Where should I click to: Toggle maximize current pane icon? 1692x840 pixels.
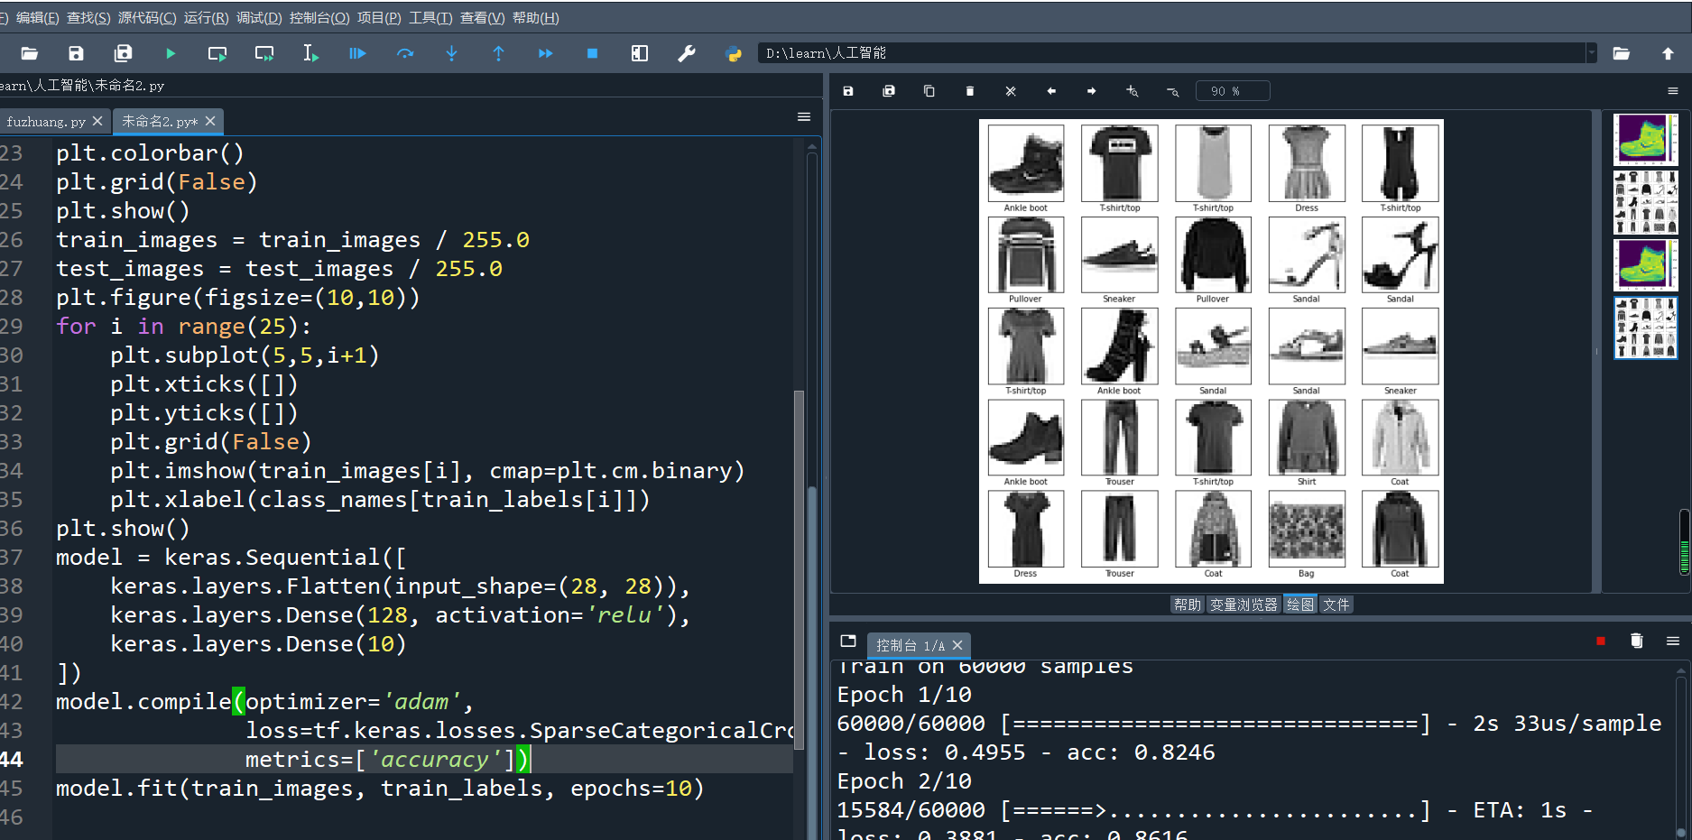(640, 54)
